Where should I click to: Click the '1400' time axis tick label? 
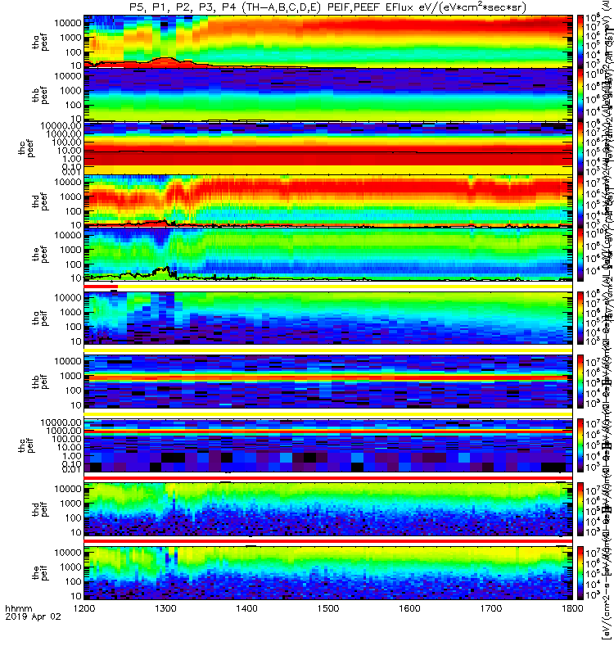pyautogui.click(x=247, y=608)
